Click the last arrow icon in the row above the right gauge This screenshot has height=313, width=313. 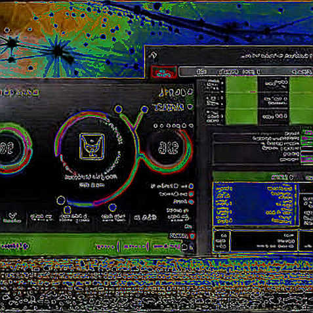point(191,125)
